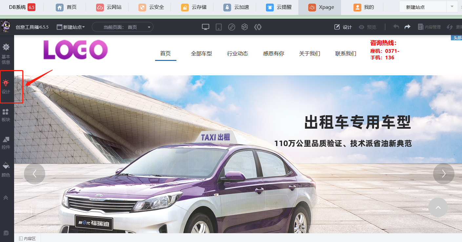The height and width of the screenshot is (242, 462).
Task: Open 内容管理 content management
Action: pos(429,27)
